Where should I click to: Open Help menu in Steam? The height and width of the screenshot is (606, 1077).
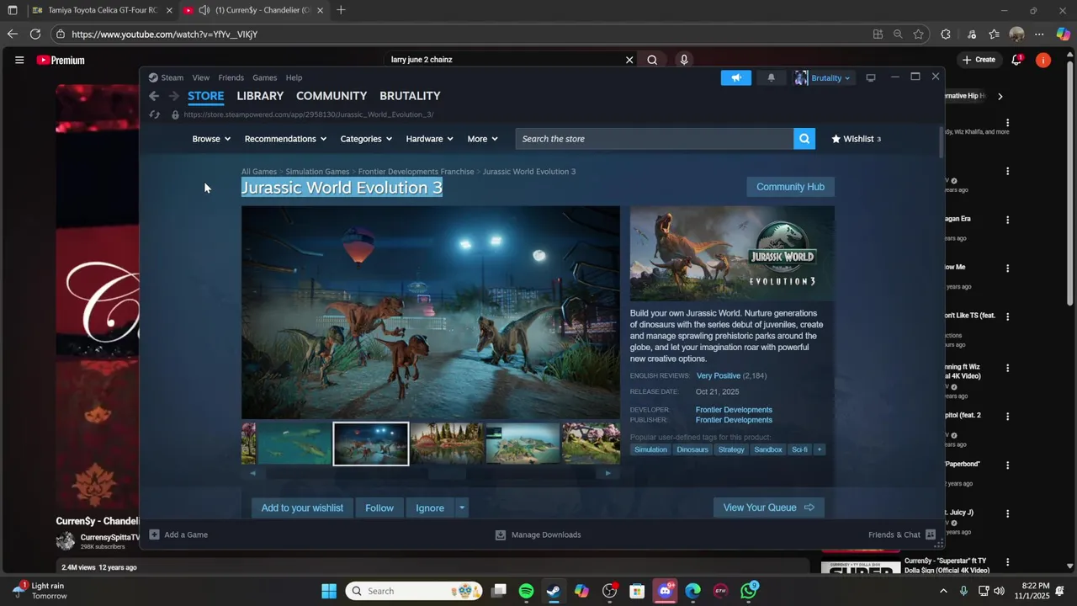(294, 77)
